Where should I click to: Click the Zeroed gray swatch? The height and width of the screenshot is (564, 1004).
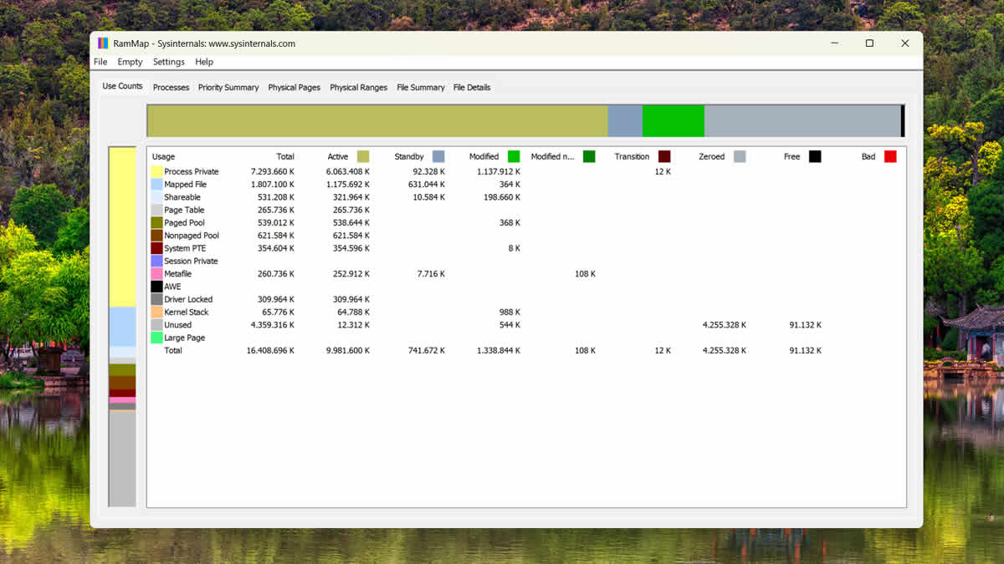[x=740, y=156]
